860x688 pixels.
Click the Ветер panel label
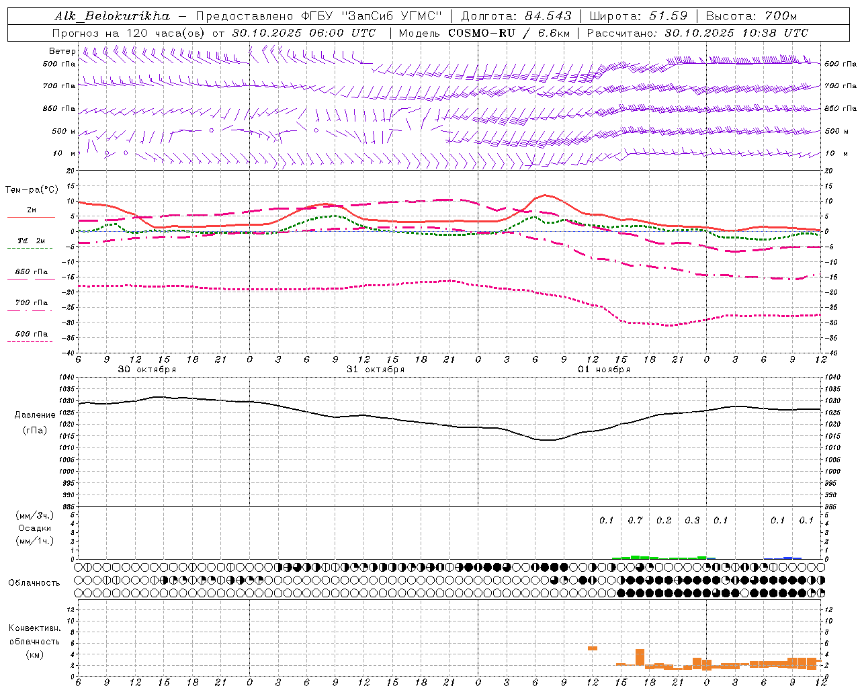coord(62,51)
